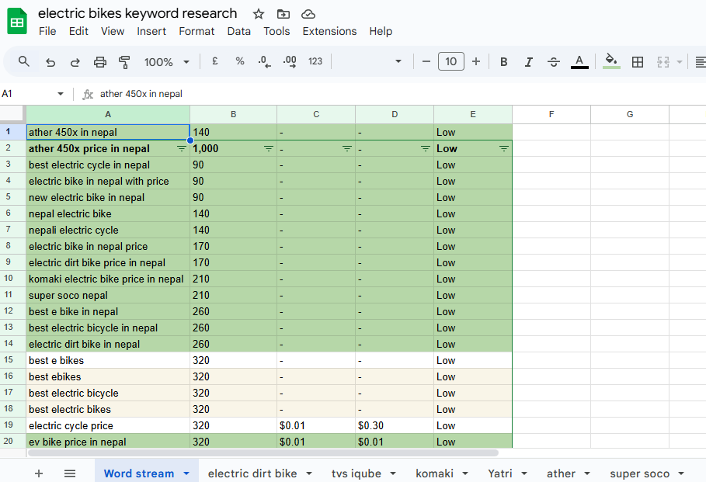Toggle bold formatting

pyautogui.click(x=504, y=62)
